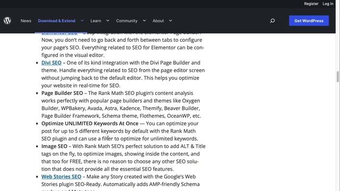Click 'Optimize UNLIMITED Keywords At Once' text

click(90, 124)
